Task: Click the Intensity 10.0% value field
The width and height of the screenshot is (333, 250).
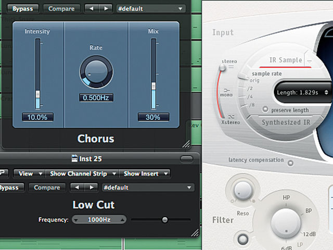Action: pyautogui.click(x=37, y=117)
